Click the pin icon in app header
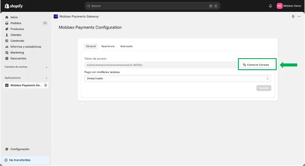Screen dimensions: 305x166 [x=293, y=16]
